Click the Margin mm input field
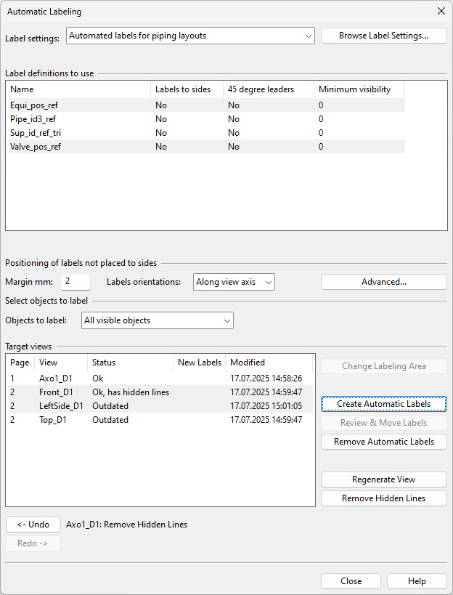This screenshot has height=595, width=453. (x=75, y=282)
